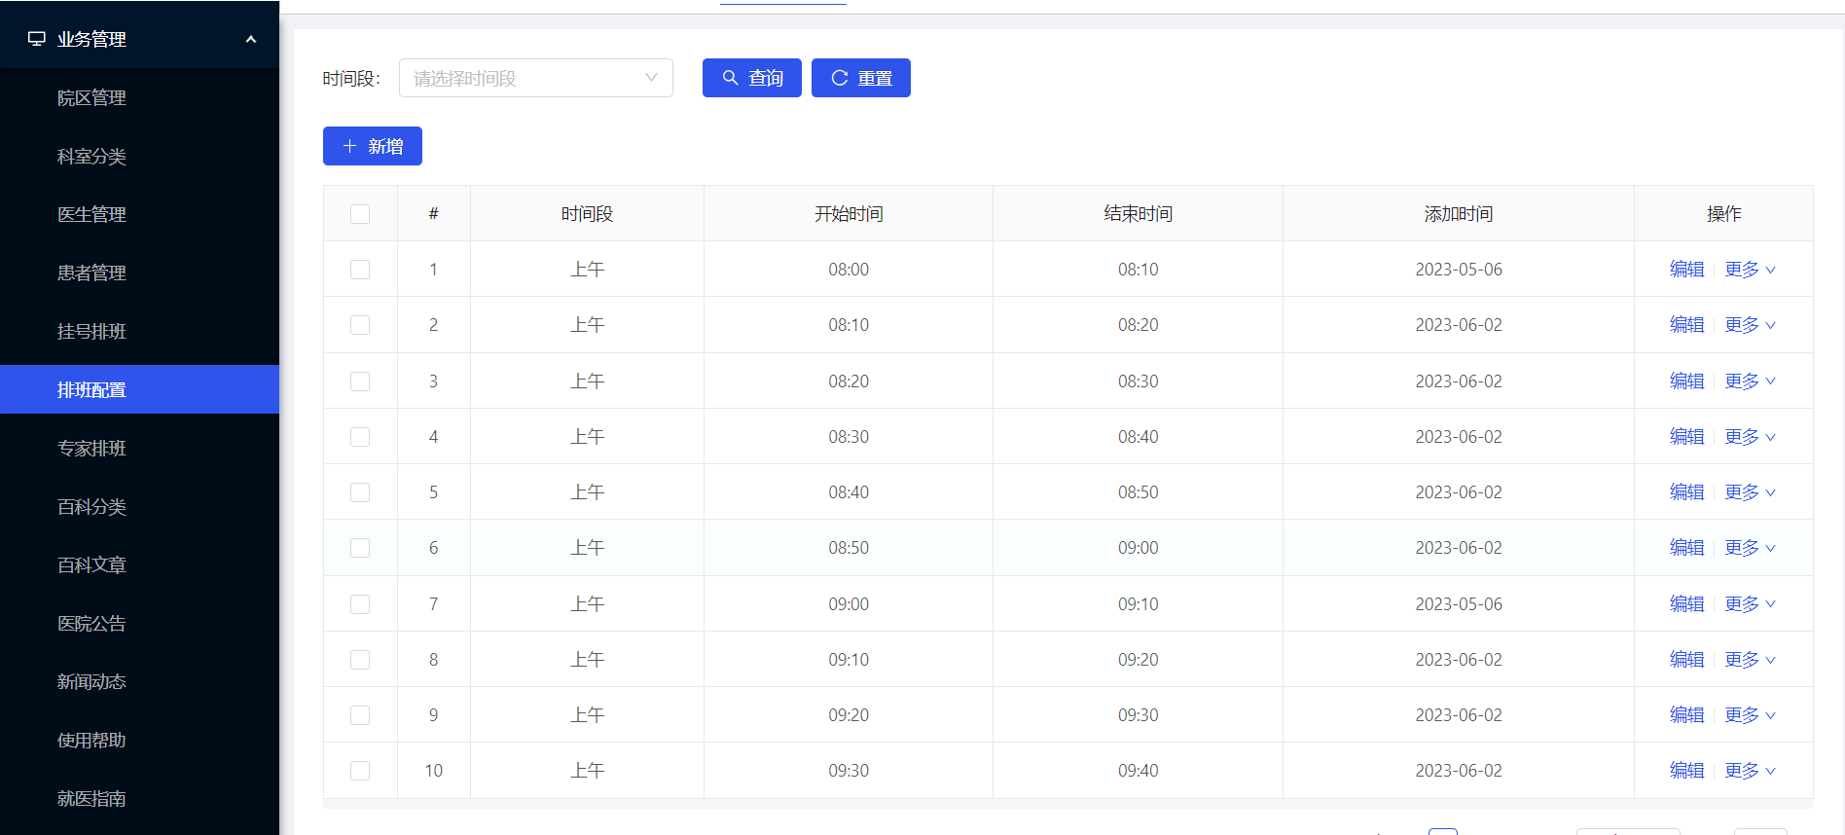Check the checkbox for row 1
Viewport: 1845px width, 835px height.
pyautogui.click(x=360, y=270)
